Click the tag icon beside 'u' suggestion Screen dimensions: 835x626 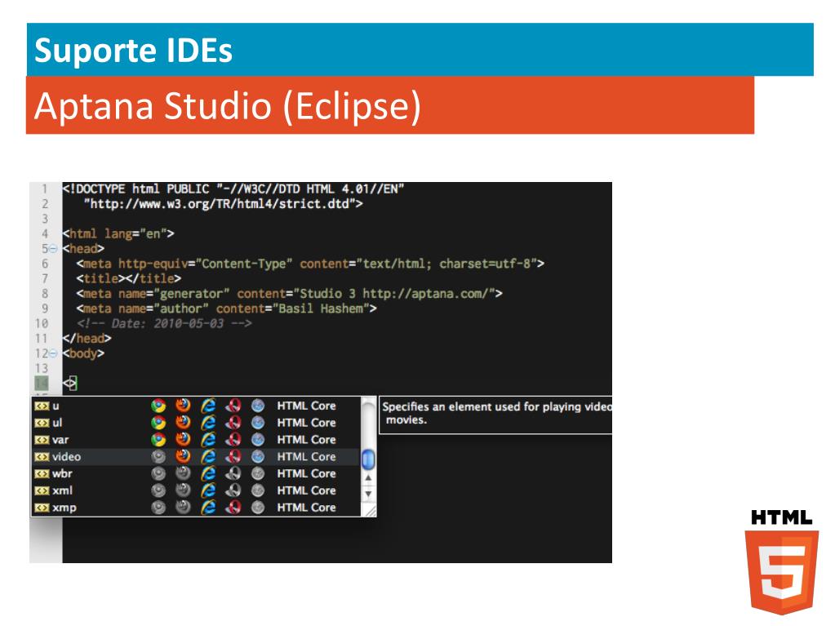coord(42,406)
